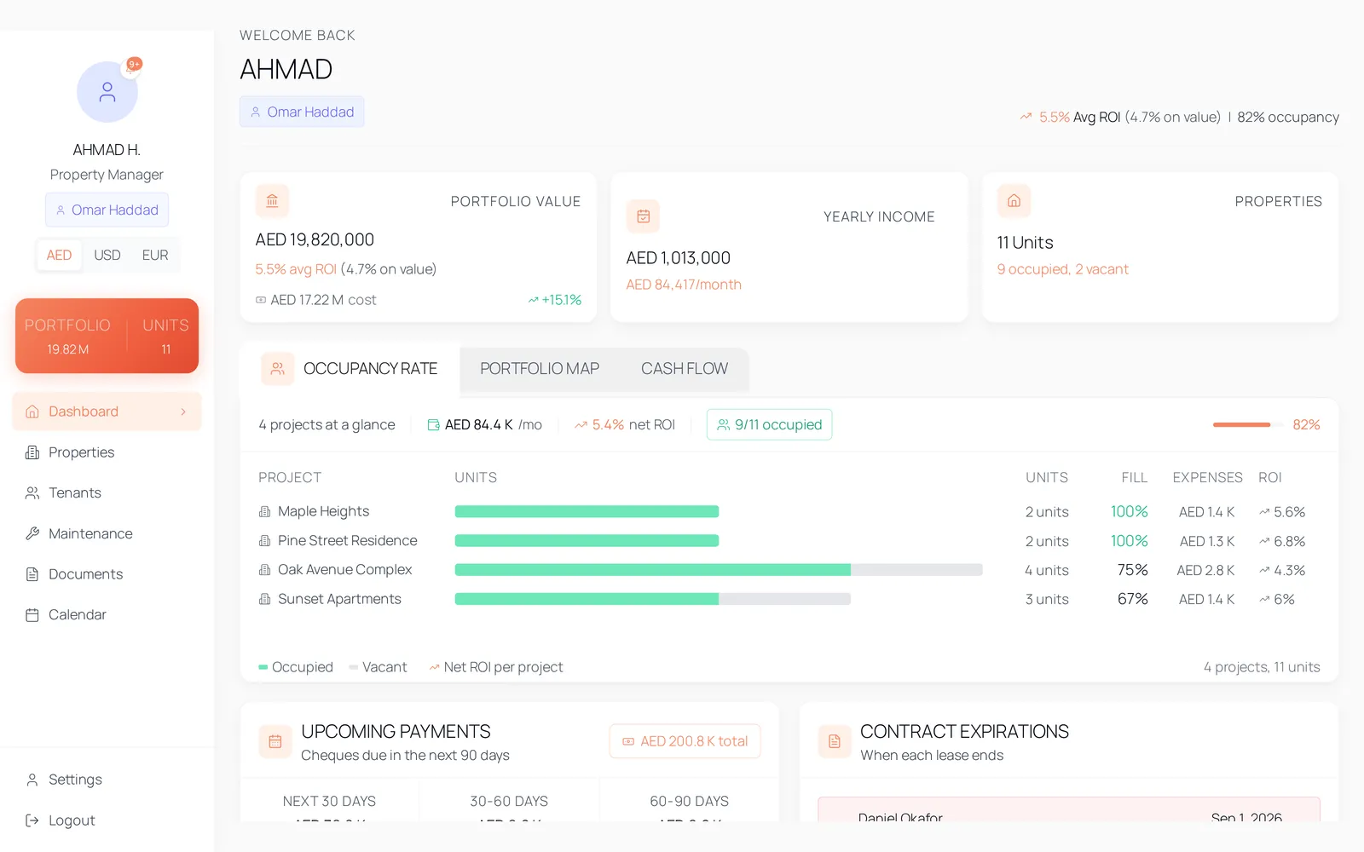Click the Properties card home icon
Image resolution: width=1364 pixels, height=852 pixels.
[1014, 201]
